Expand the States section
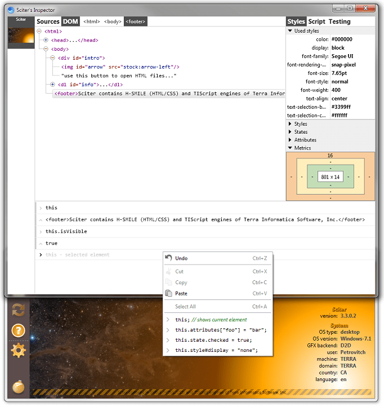Screen dimensions: 384x406 click(x=290, y=132)
